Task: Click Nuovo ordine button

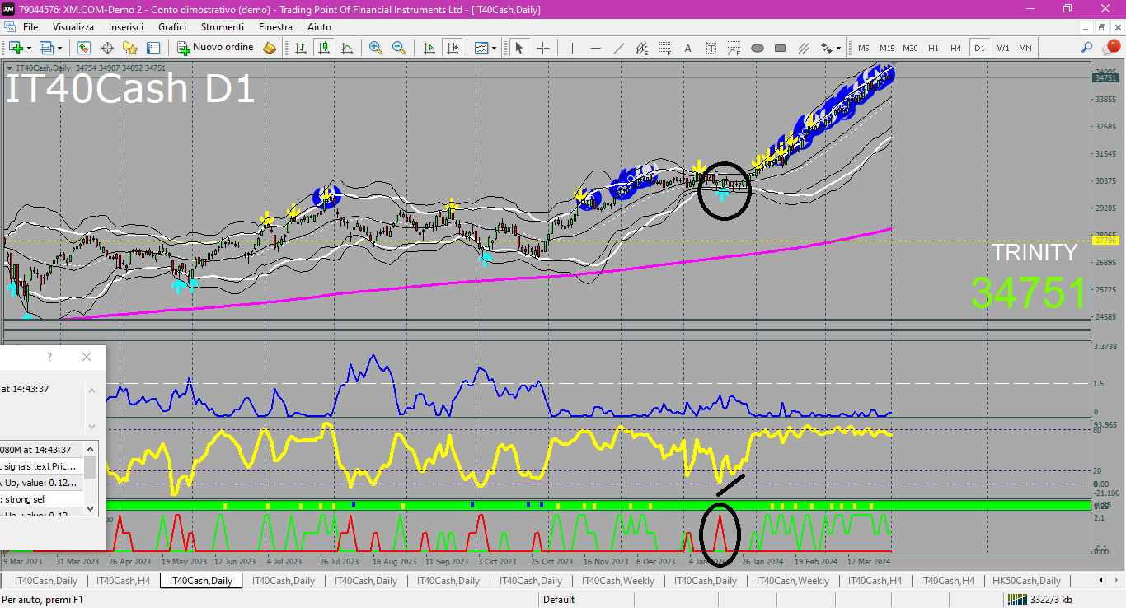Action: click(216, 48)
